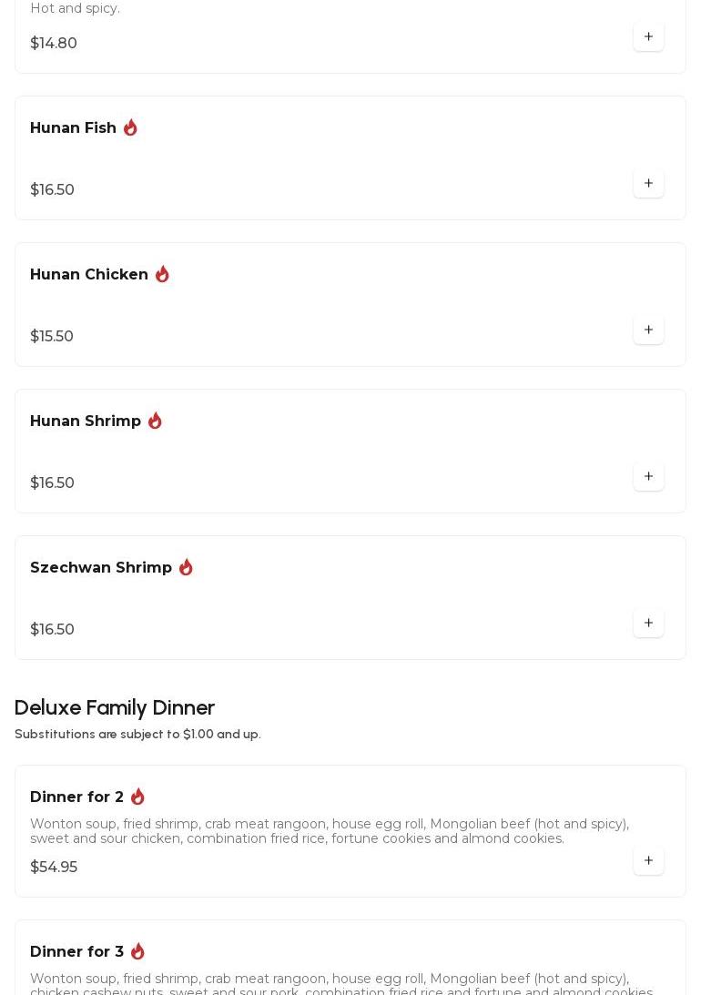Open the Dinner for 2 details
Viewport: 701px width, 995px height.
76,797
